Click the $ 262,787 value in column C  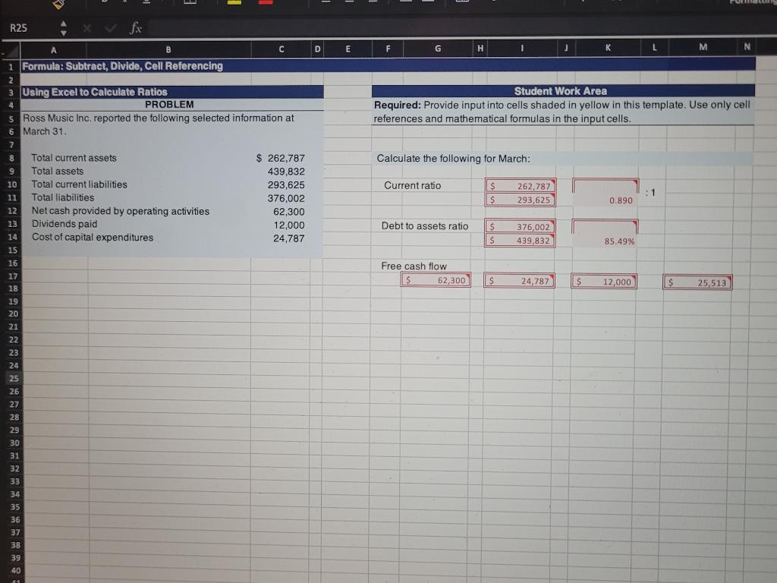coord(281,158)
